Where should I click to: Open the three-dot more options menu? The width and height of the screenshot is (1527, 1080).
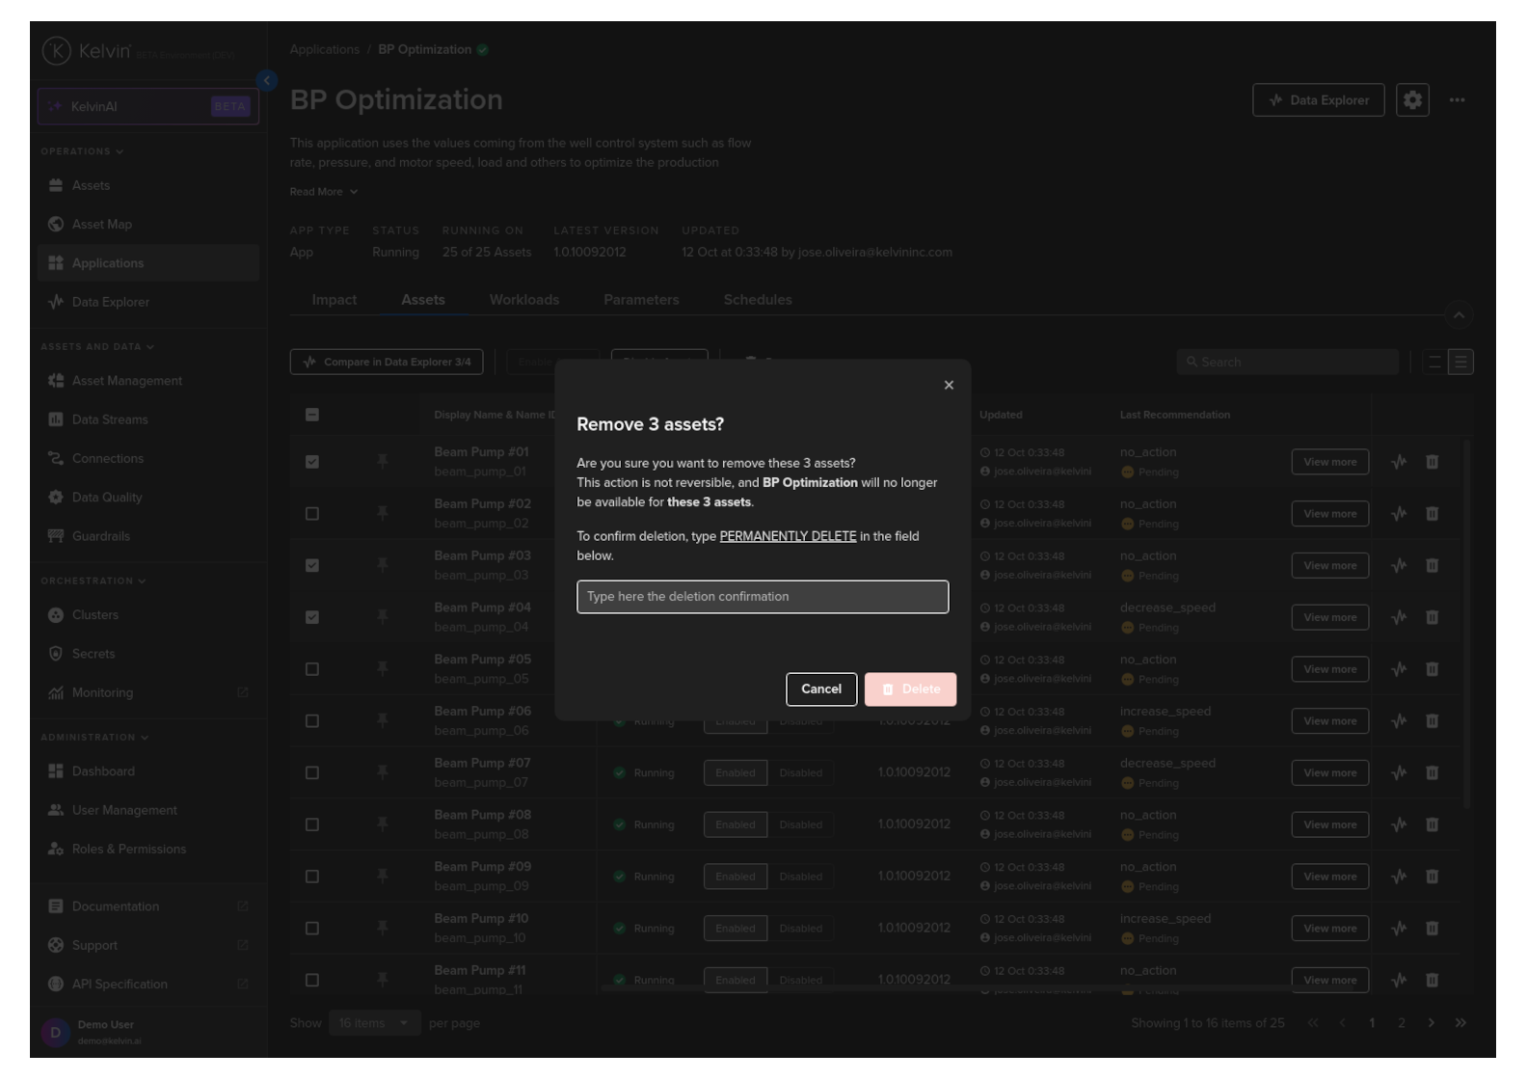pos(1457,100)
